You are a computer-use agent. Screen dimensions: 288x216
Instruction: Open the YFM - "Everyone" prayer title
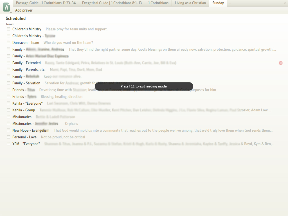coord(26,144)
